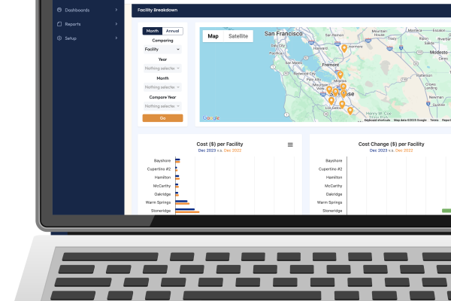Click the Google logo on the map
Screen dimensions: 451x301
pos(211,117)
